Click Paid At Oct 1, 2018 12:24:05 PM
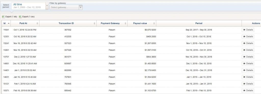Screen dimensions: 261x94 pyautogui.click(x=25, y=30)
